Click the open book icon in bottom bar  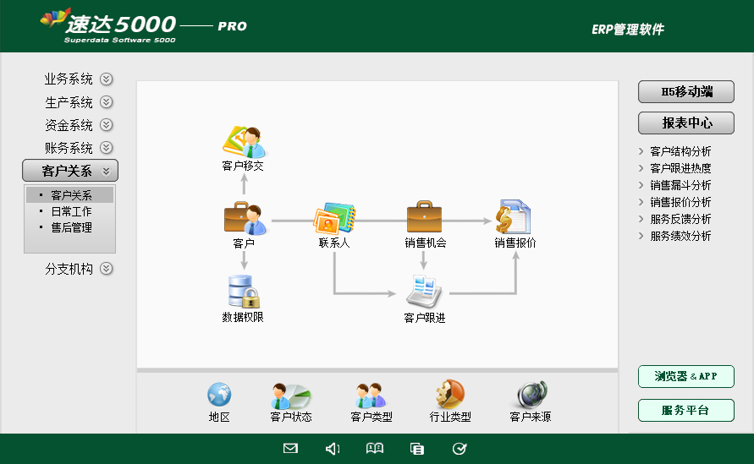point(375,449)
